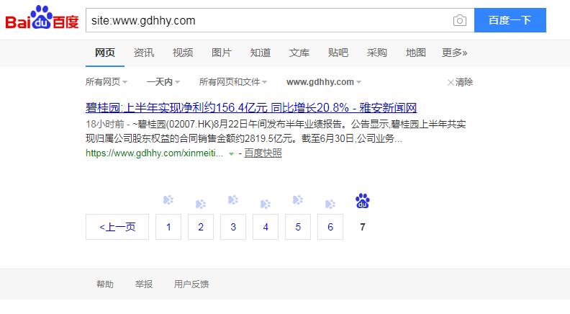The height and width of the screenshot is (314, 570).
Task: Open the 用户反馈 footer link
Action: pyautogui.click(x=191, y=284)
